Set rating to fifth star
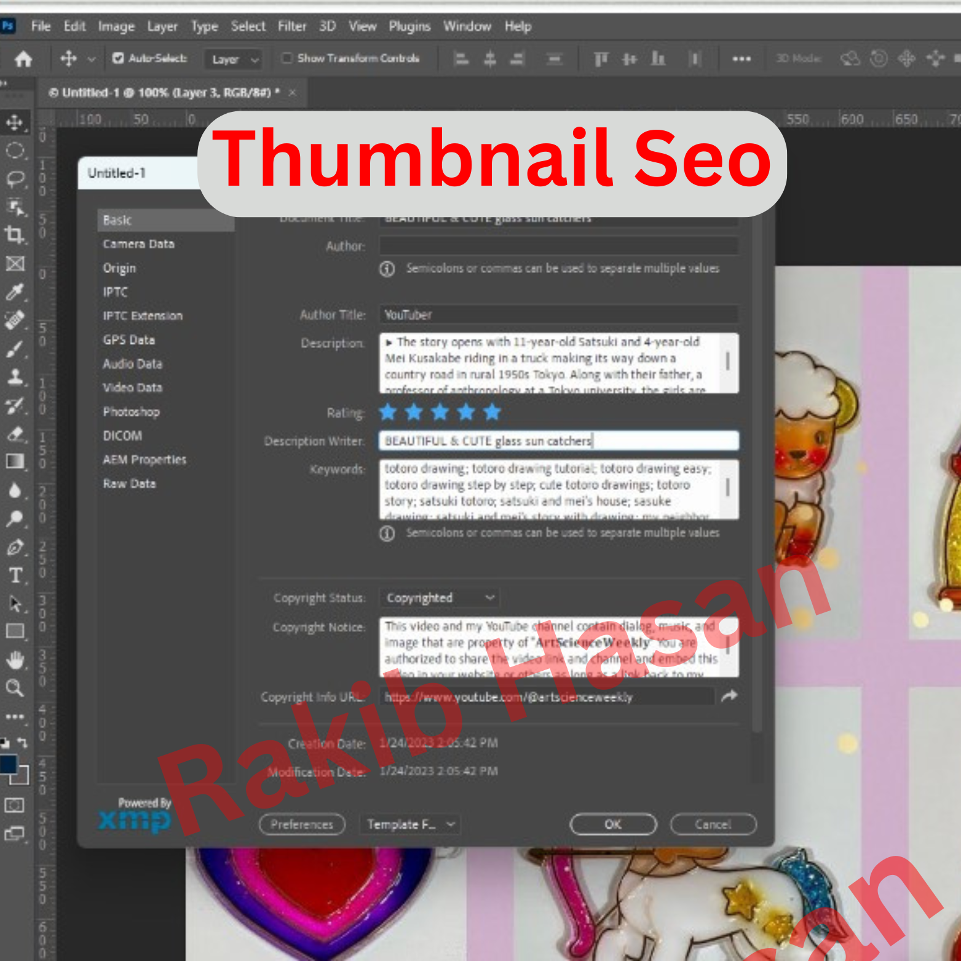The image size is (961, 961). 492,412
